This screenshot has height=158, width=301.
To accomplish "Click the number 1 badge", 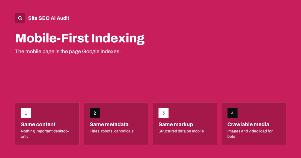I will pos(26,113).
